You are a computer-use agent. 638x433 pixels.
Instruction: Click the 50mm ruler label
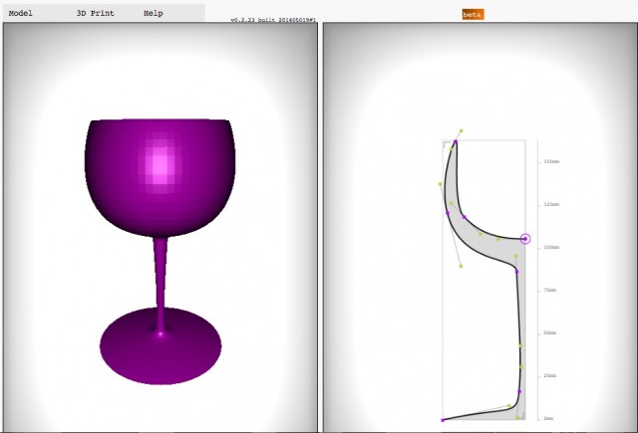549,332
